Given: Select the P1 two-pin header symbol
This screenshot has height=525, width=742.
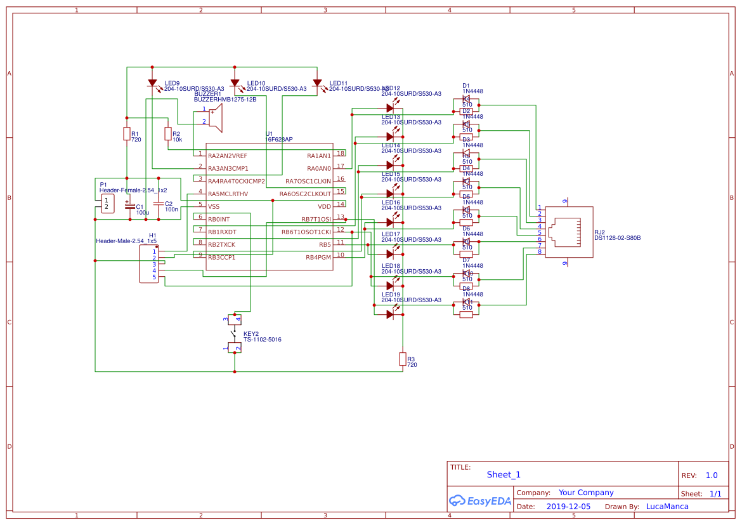Looking at the screenshot, I should point(107,204).
